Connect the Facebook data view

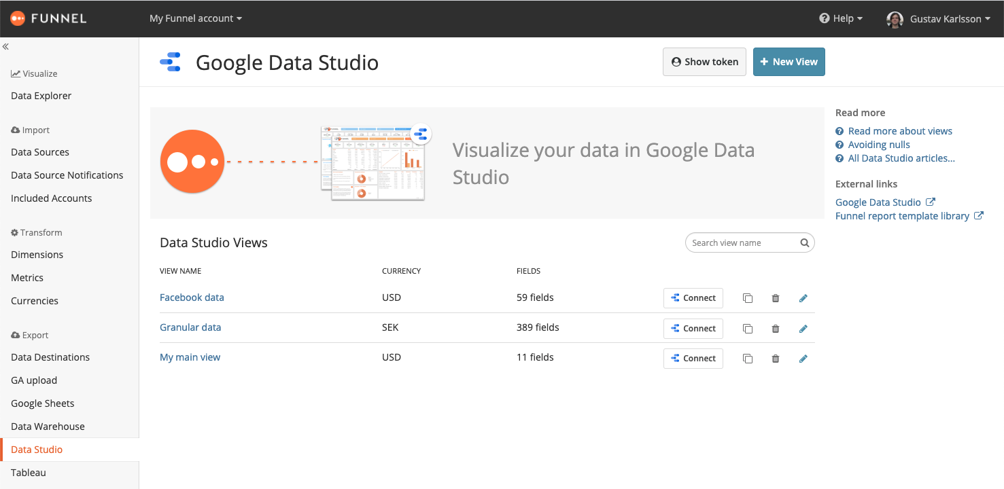[693, 298]
